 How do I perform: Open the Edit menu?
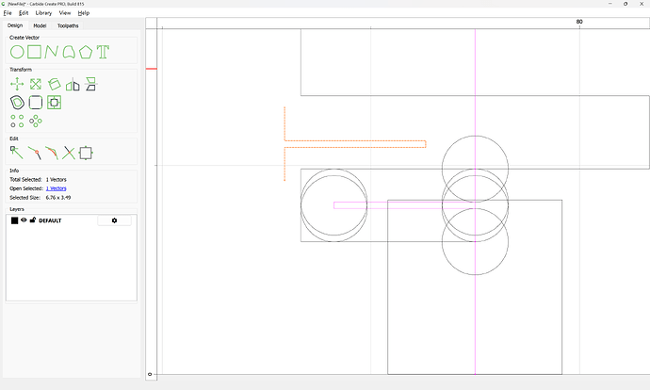24,13
